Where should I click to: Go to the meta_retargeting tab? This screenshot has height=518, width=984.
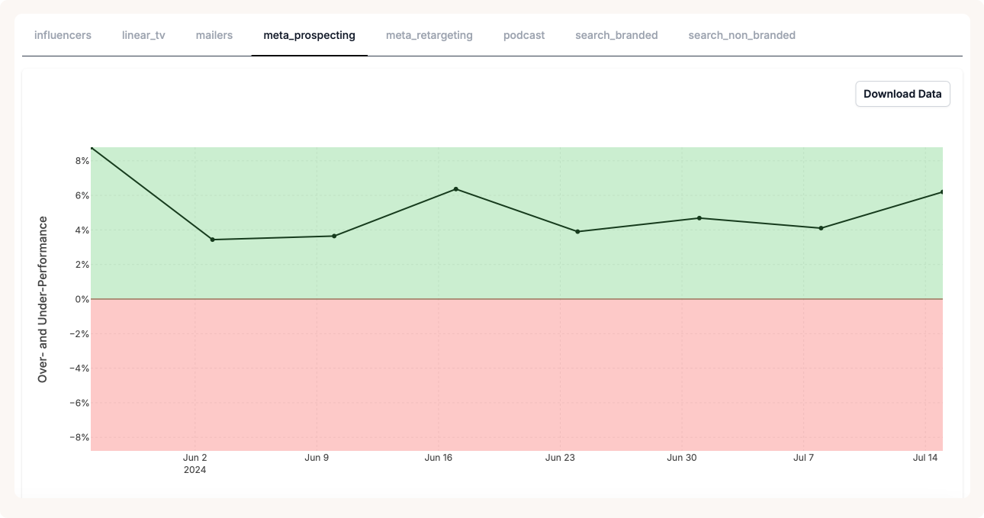(429, 35)
